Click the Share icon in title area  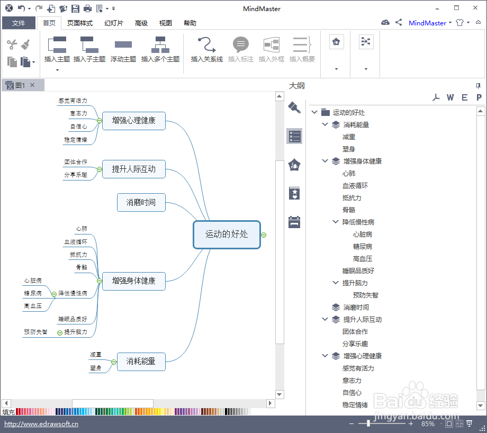click(399, 22)
